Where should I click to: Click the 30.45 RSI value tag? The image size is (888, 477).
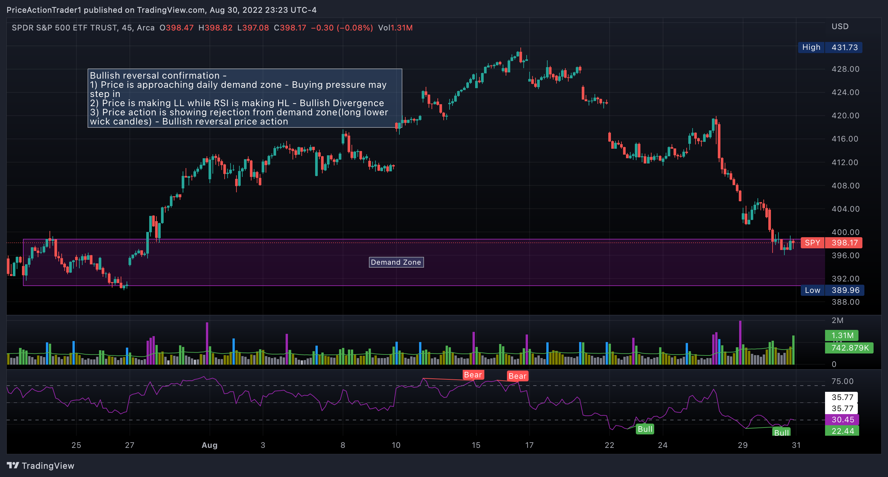click(841, 419)
